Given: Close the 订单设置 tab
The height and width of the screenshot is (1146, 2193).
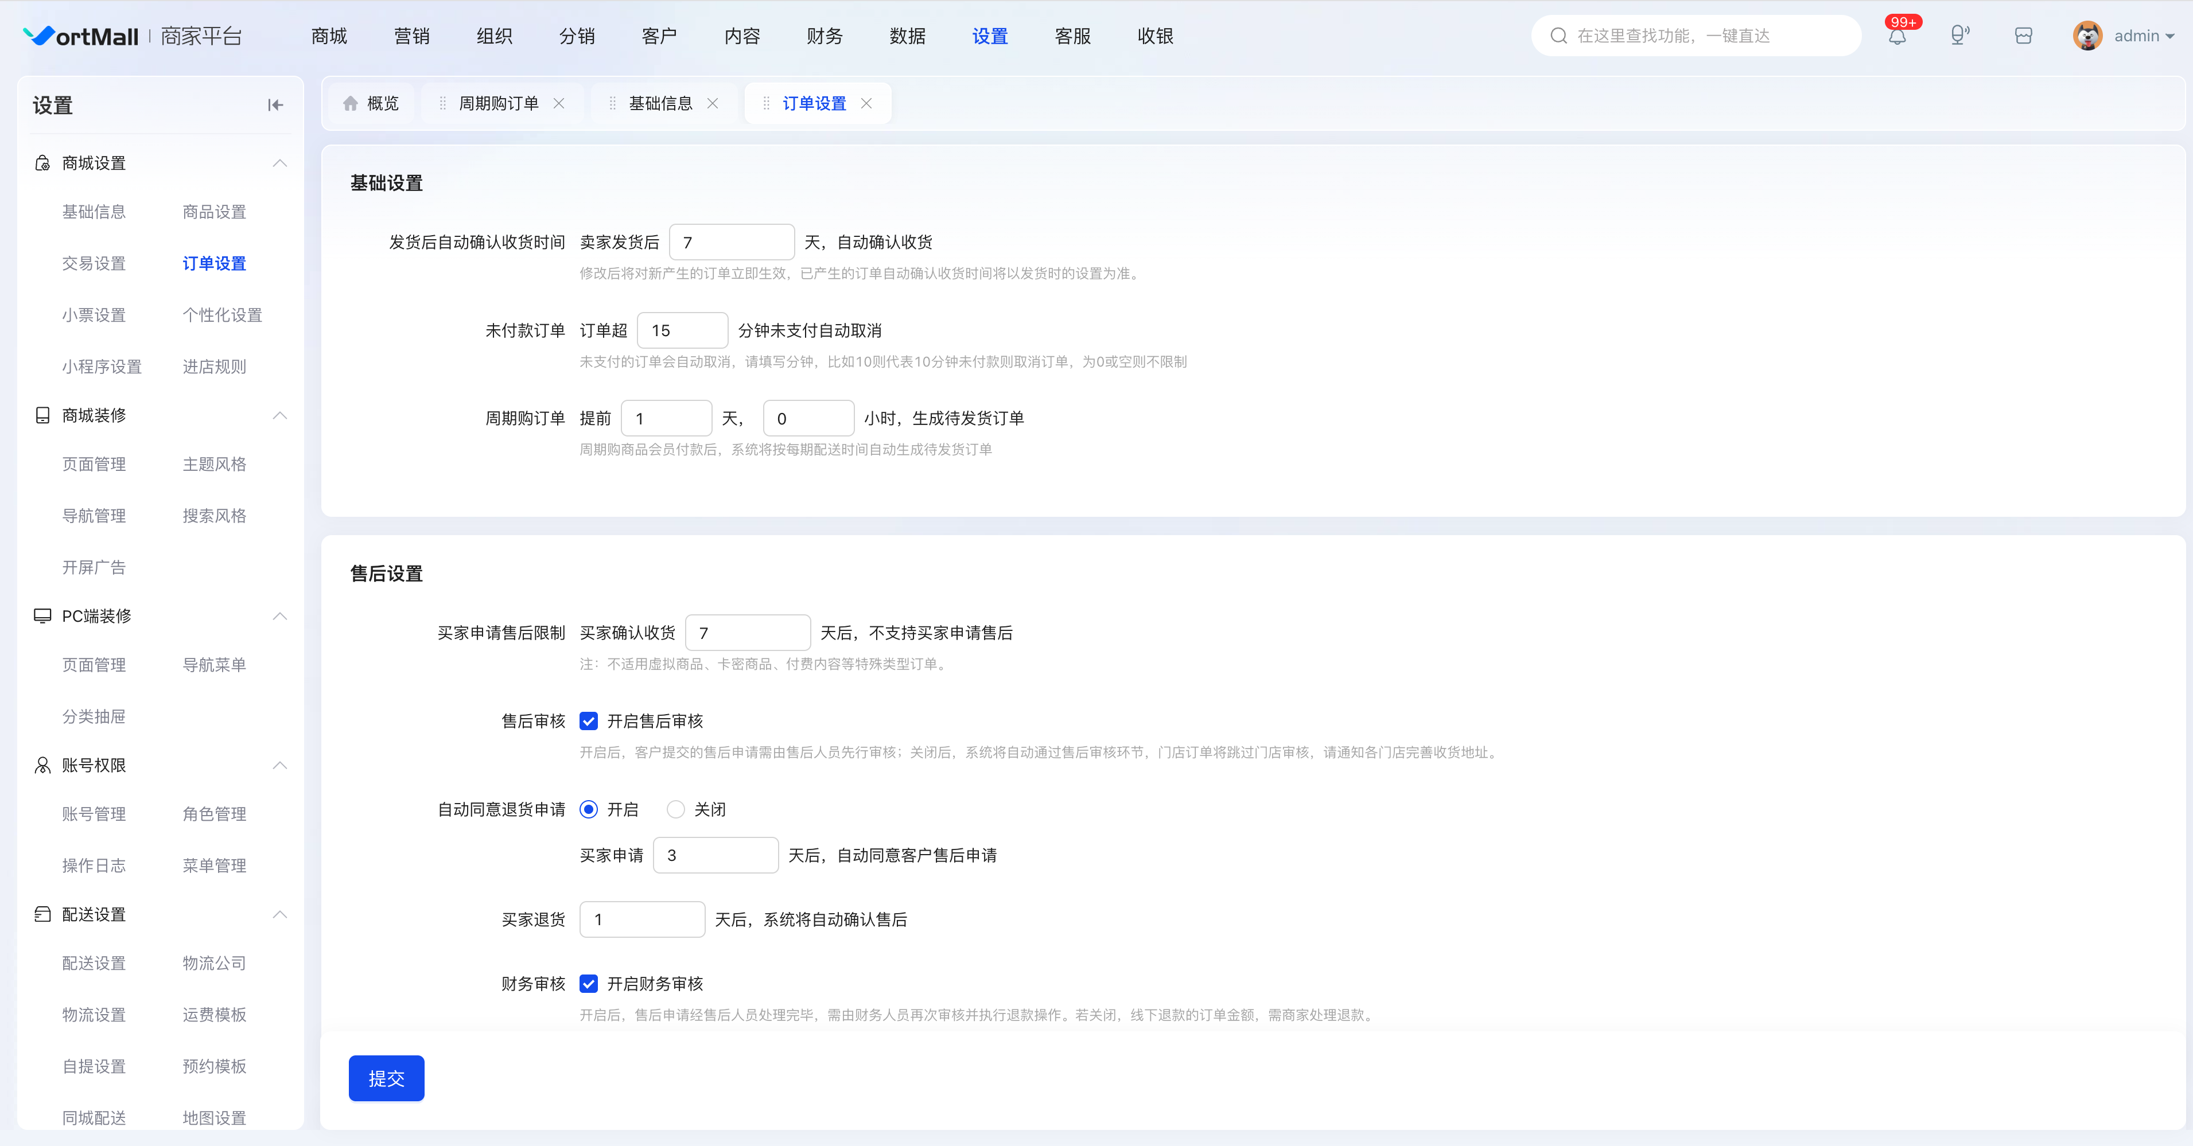Looking at the screenshot, I should point(866,103).
